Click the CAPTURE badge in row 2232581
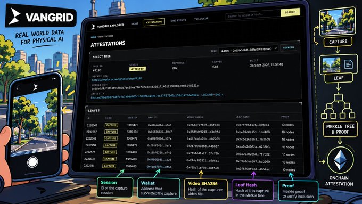The image size is (362, 204). (109, 166)
